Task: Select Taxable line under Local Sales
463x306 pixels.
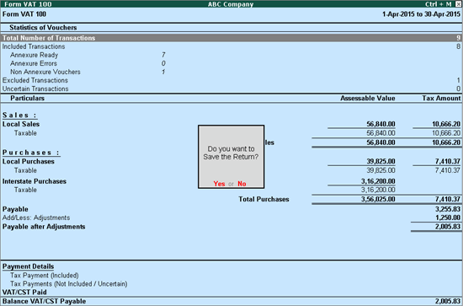Action: [x=231, y=133]
